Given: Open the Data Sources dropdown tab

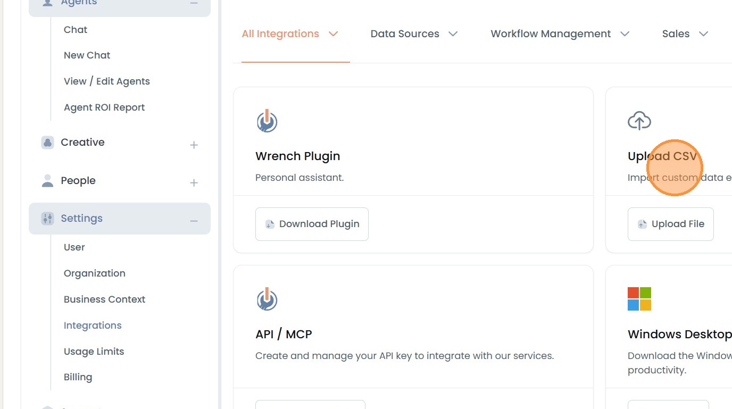Looking at the screenshot, I should [413, 34].
